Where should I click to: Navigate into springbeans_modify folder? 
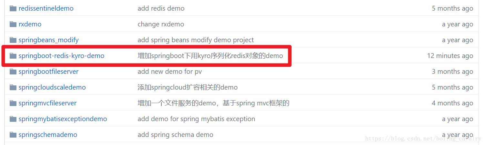(x=48, y=40)
